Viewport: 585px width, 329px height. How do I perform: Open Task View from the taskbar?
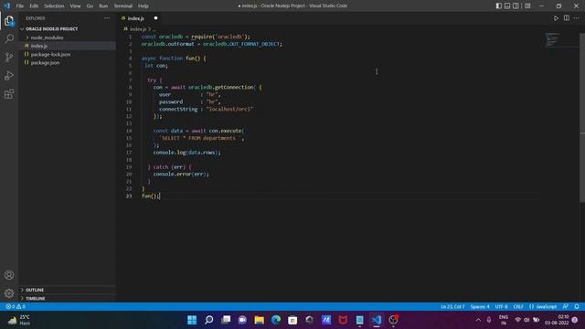point(226,320)
